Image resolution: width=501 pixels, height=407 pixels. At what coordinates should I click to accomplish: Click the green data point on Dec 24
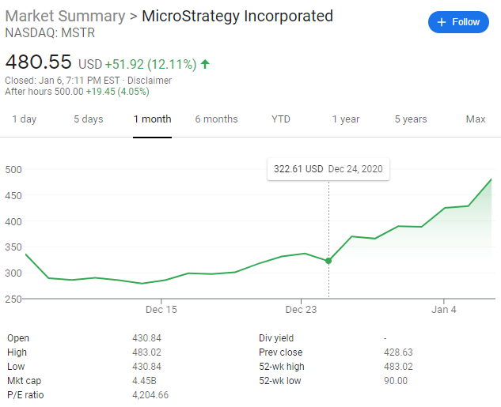tap(328, 261)
